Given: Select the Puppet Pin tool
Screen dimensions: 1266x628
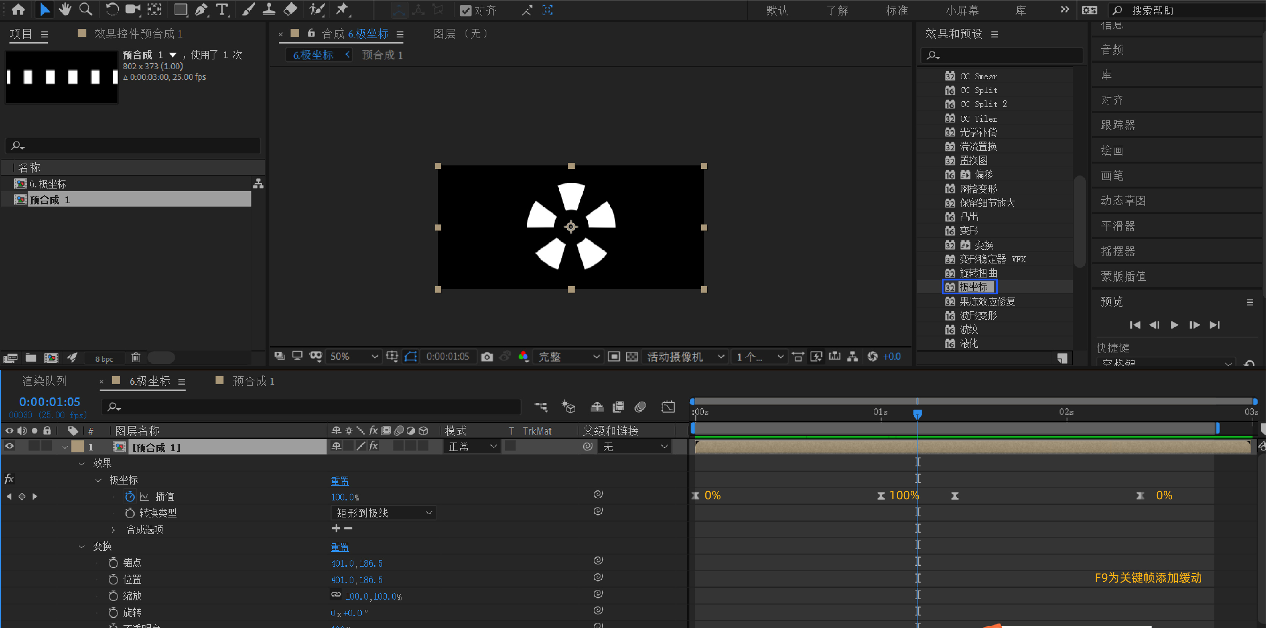Looking at the screenshot, I should (x=342, y=9).
